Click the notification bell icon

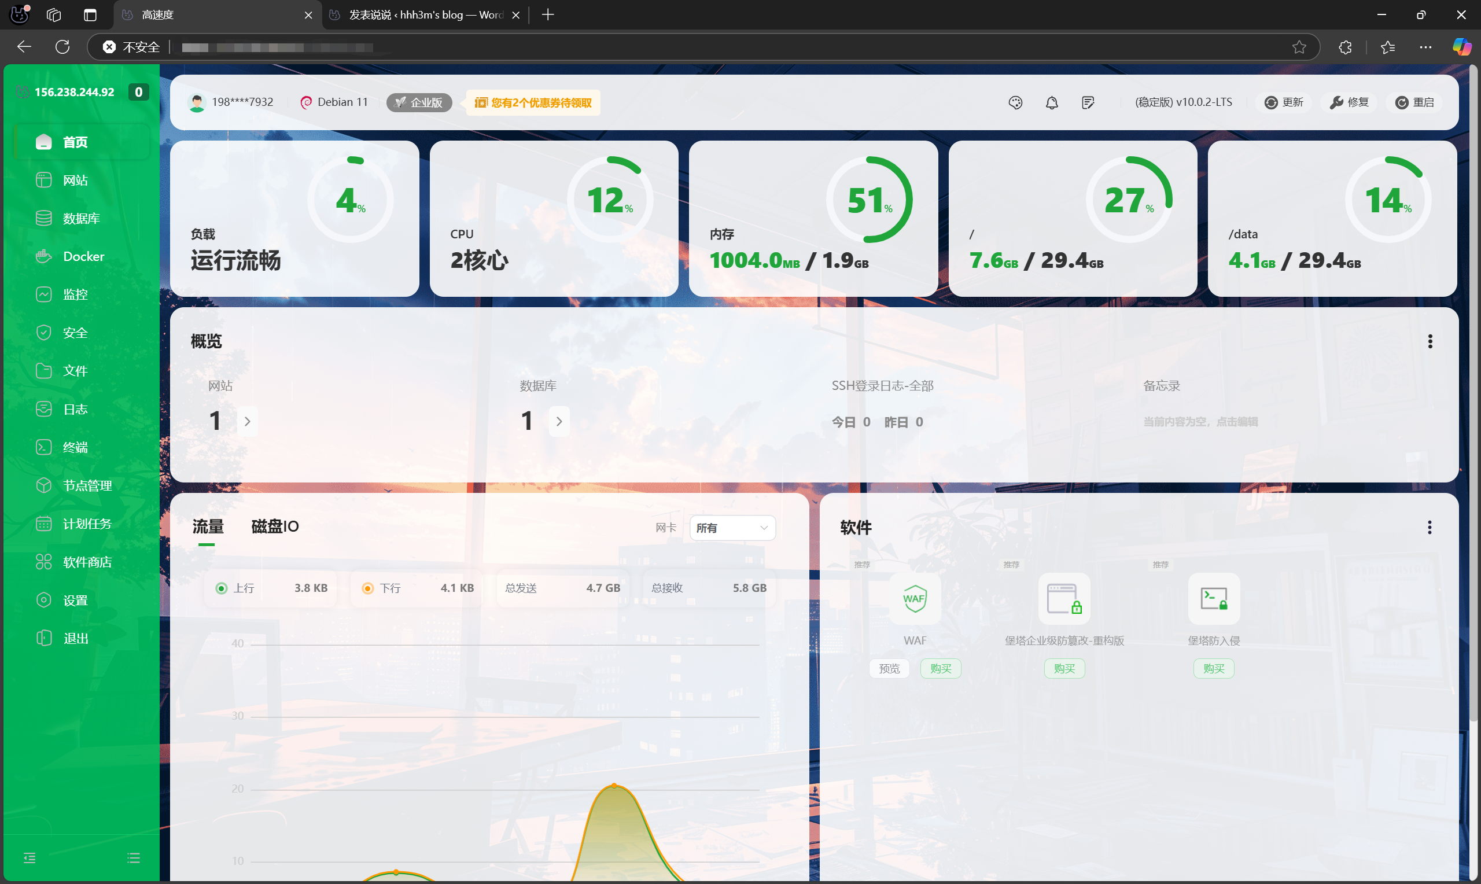[1052, 102]
